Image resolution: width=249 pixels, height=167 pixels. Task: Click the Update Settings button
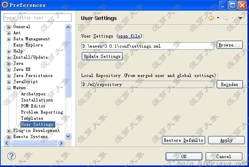click(102, 56)
